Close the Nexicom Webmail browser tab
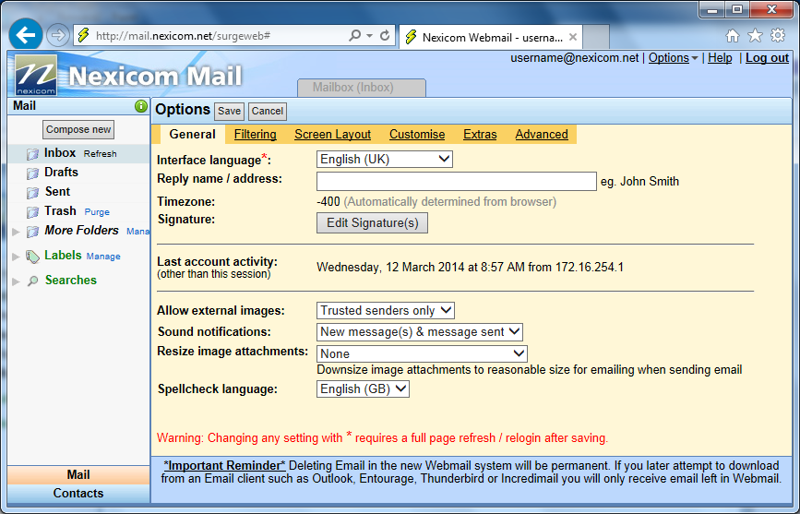800x514 pixels. coord(573,37)
